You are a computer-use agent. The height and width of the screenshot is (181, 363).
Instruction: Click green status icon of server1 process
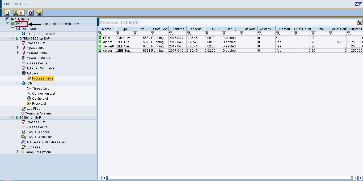(100, 51)
